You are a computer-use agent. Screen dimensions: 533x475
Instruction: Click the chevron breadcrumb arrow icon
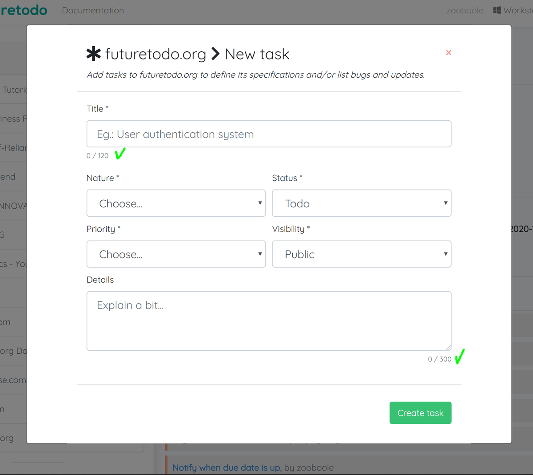tap(215, 54)
